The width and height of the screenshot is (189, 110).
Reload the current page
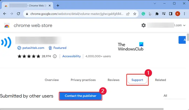click(18, 14)
